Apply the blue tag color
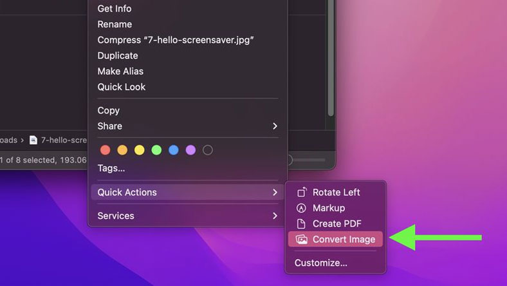507x286 pixels. pyautogui.click(x=174, y=150)
